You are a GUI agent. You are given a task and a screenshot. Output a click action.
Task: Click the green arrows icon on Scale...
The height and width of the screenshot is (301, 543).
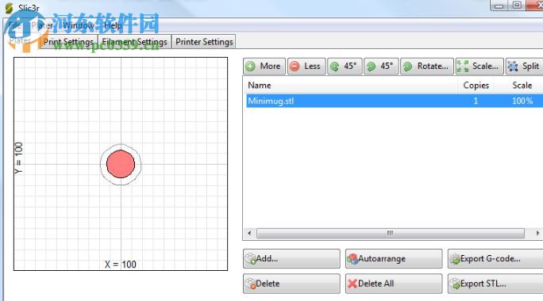pos(463,66)
